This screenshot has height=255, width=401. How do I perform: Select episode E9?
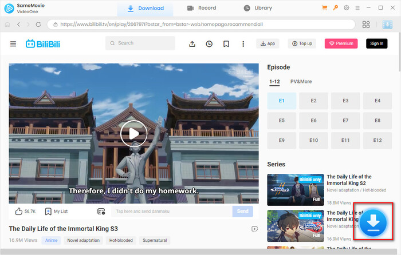tap(282, 141)
